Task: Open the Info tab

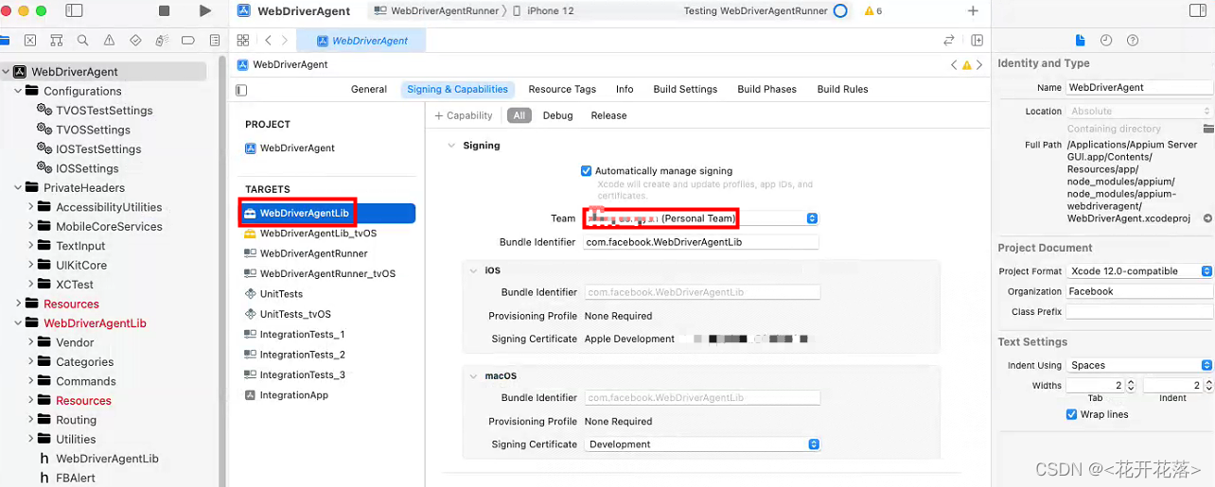Action: [625, 89]
